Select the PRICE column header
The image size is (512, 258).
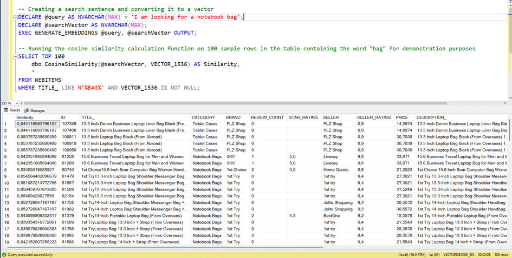point(401,117)
